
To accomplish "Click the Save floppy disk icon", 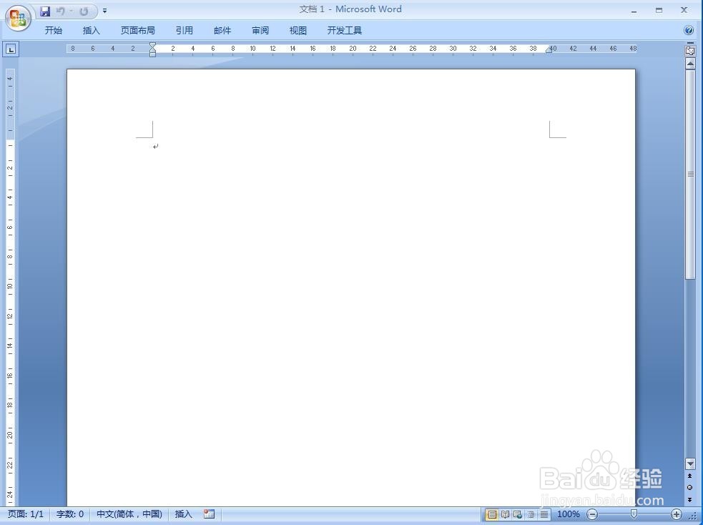I will (45, 11).
